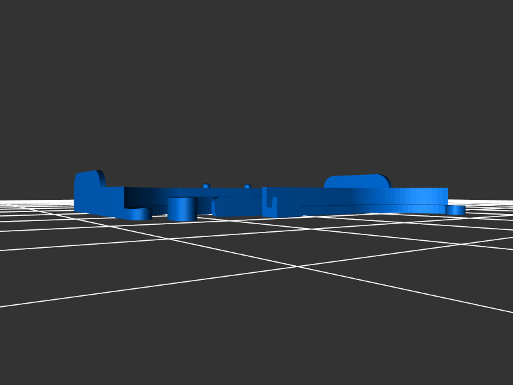Click the large cylindrical post under the model
Viewport: 513px width, 385px height.
(x=181, y=209)
